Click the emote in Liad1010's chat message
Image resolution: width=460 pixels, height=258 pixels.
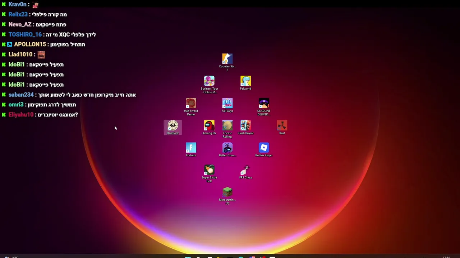tap(41, 54)
